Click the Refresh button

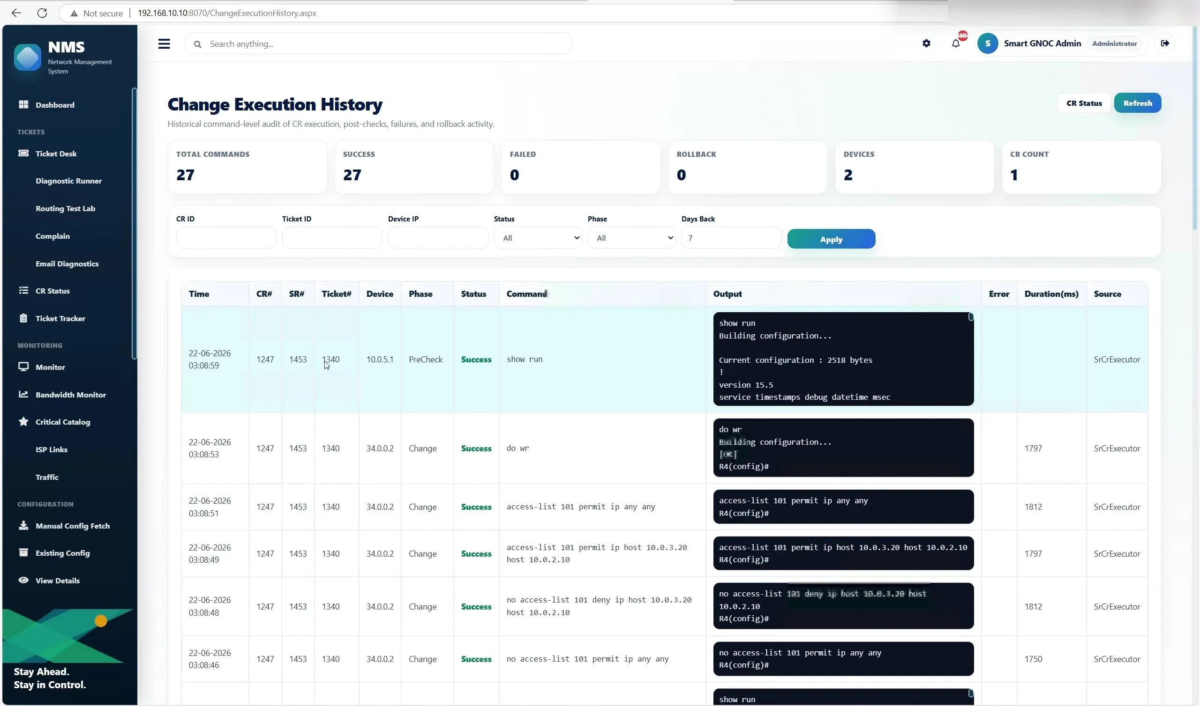coord(1137,103)
